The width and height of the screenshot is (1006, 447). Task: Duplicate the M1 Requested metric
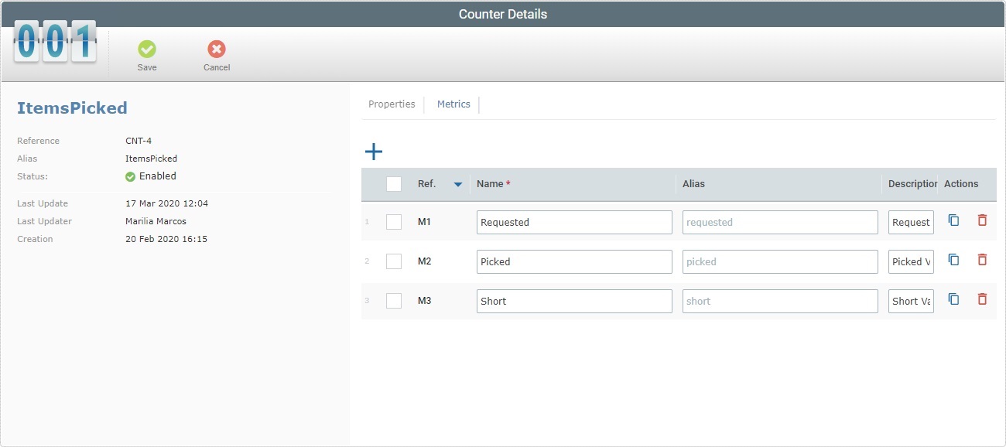[x=953, y=220]
